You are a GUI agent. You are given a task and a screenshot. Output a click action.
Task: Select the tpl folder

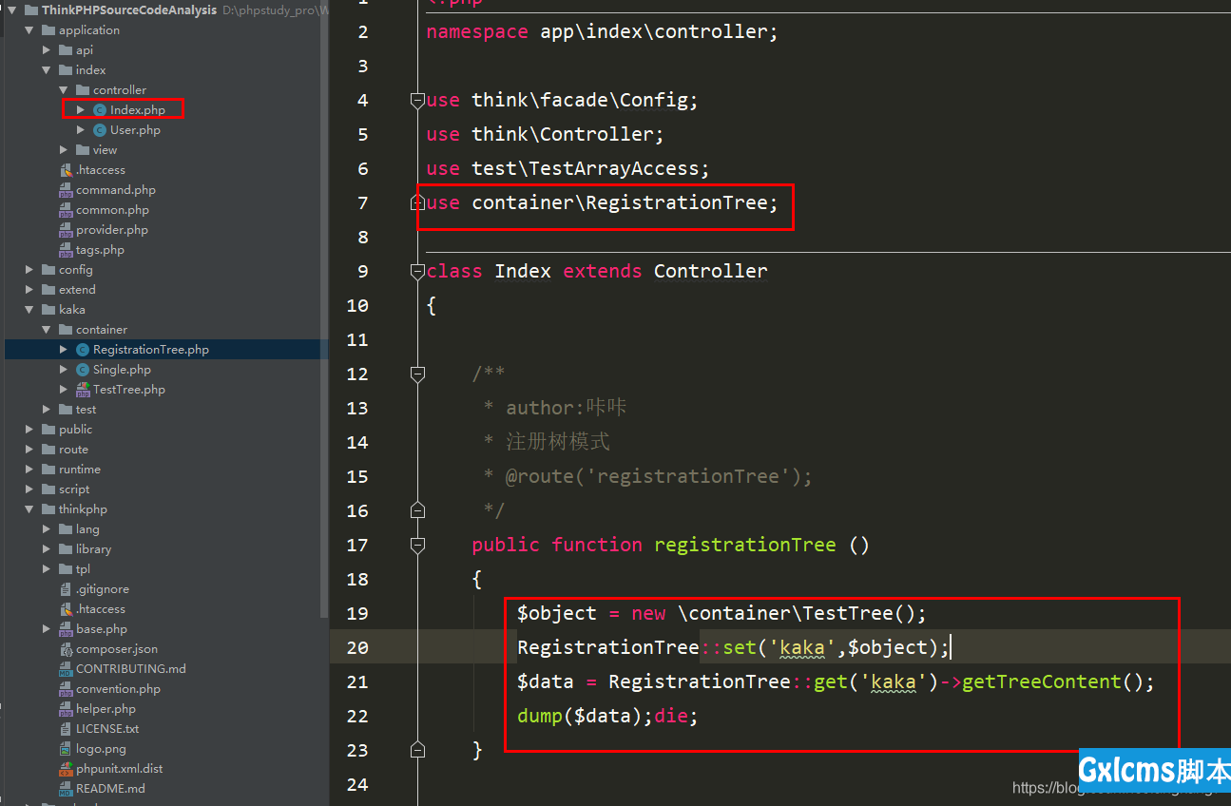coord(84,569)
